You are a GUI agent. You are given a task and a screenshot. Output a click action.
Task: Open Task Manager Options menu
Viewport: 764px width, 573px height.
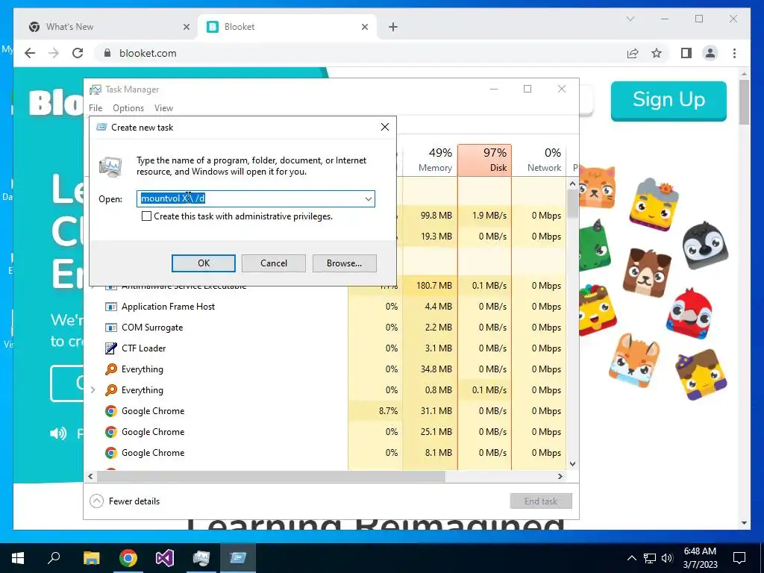tap(128, 108)
